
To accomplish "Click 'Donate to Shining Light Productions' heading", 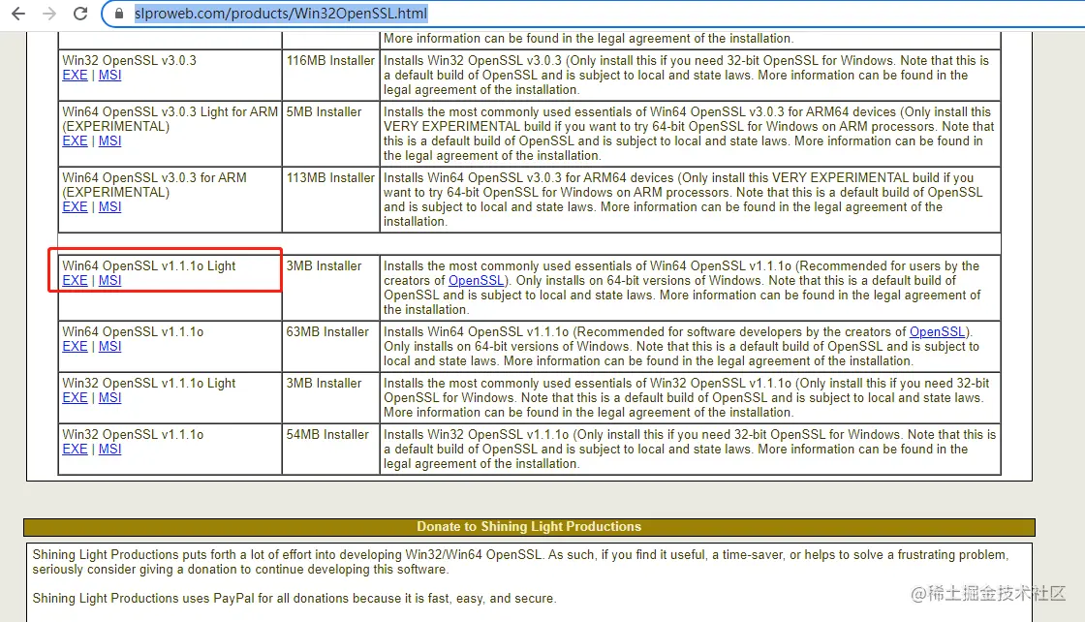I will (x=529, y=526).
